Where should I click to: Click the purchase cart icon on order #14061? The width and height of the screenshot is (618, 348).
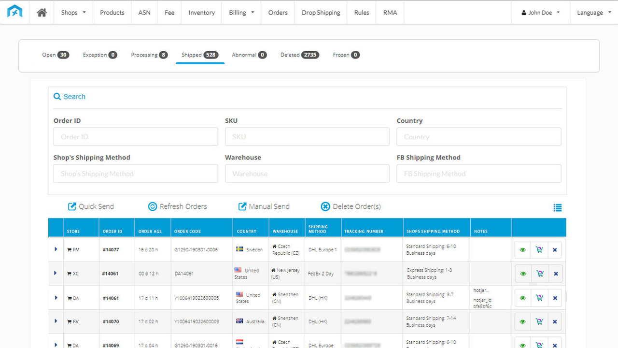539,273
